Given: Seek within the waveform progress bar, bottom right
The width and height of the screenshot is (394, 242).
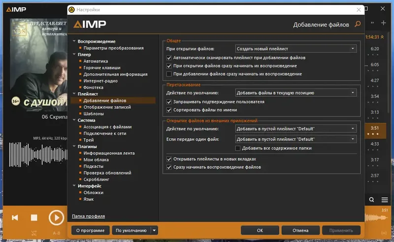Looking at the screenshot, I should pos(376,217).
